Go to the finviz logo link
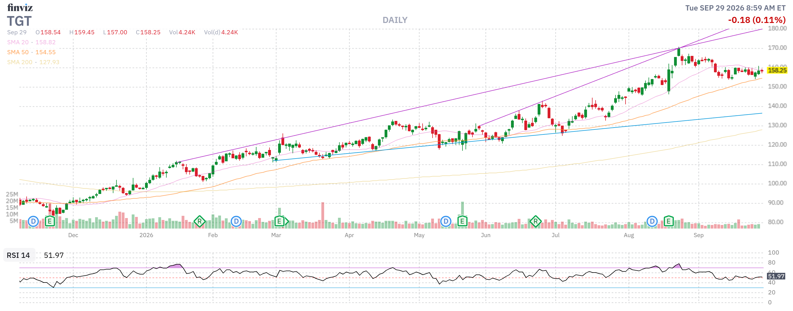 (x=20, y=7)
